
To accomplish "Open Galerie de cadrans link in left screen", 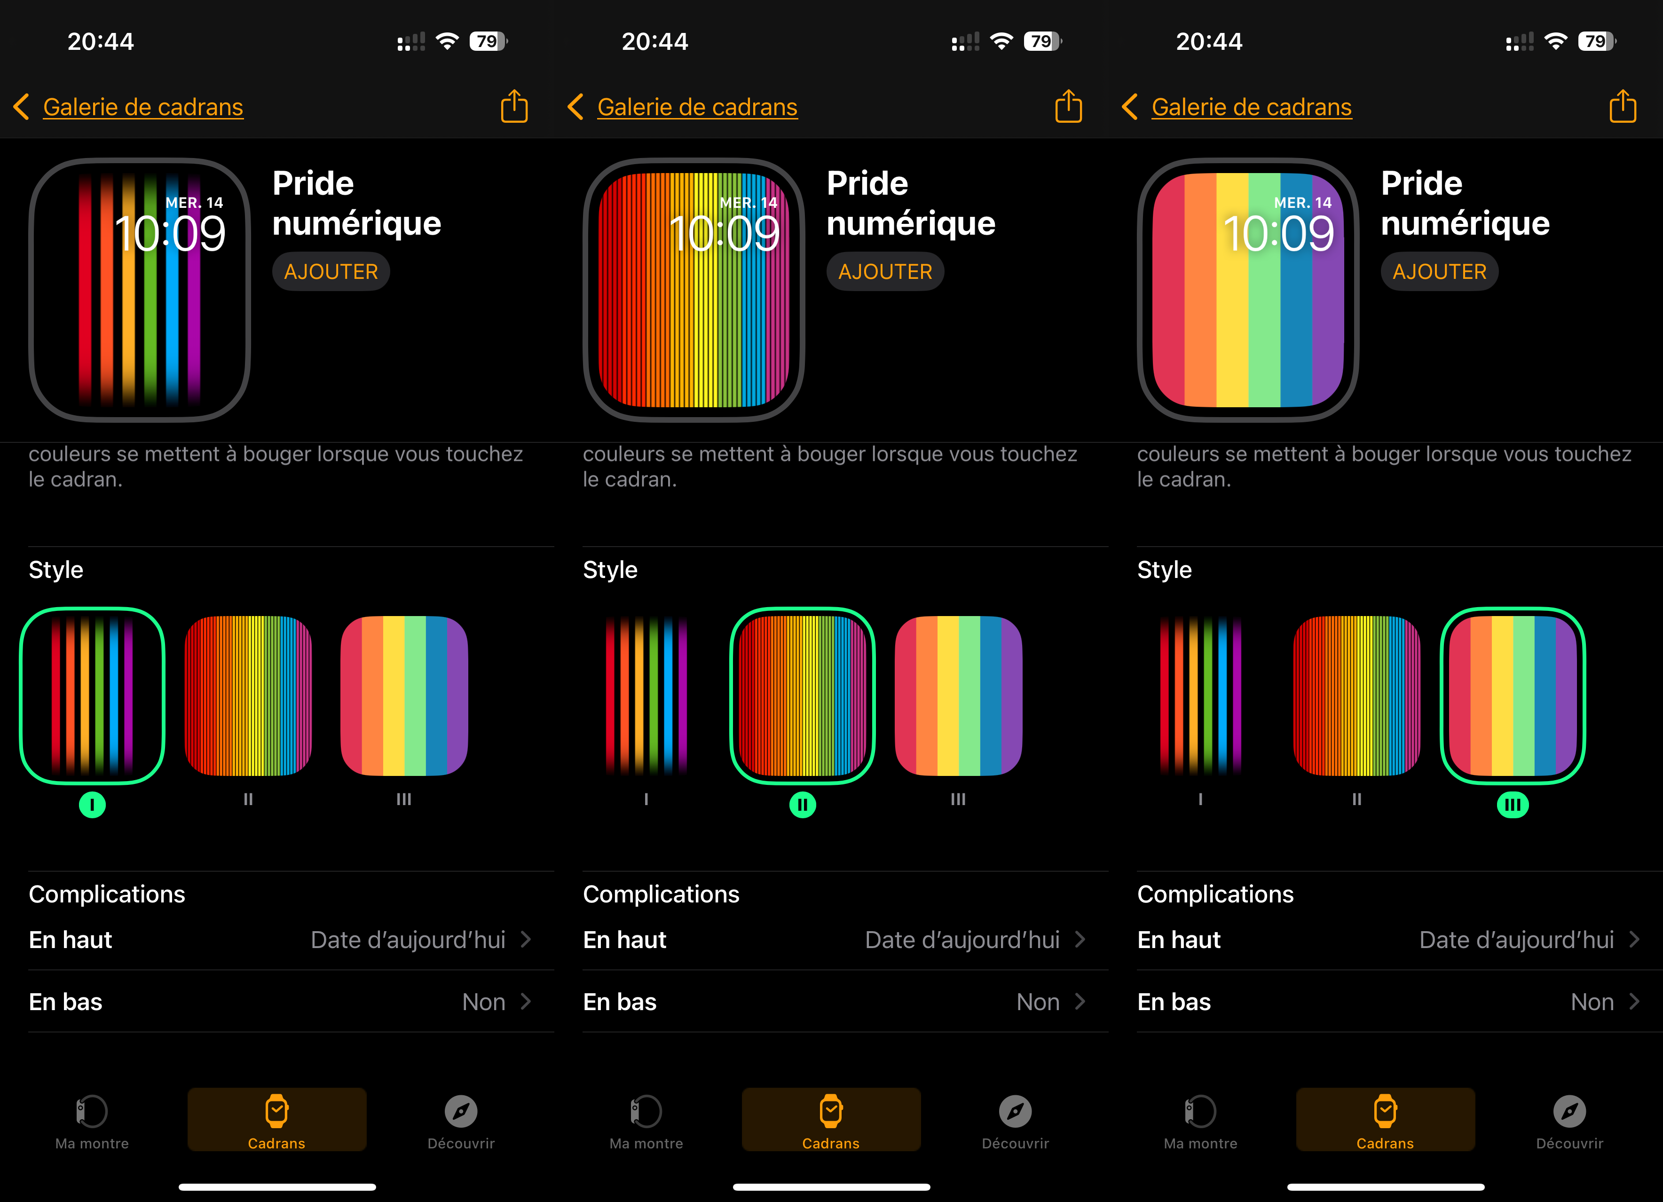I will click(x=143, y=107).
